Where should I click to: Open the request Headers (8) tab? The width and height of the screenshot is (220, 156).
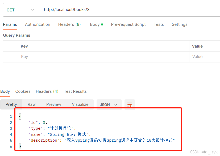coord(69,24)
